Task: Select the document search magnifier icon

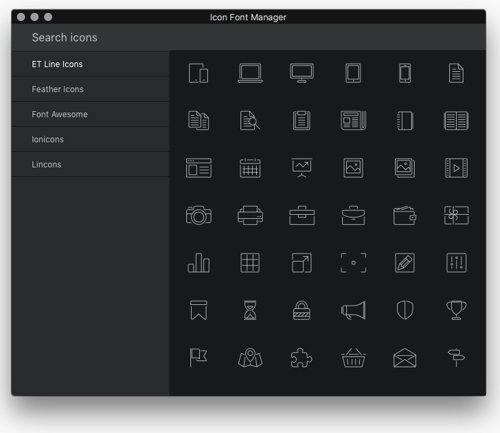Action: pyautogui.click(x=250, y=121)
